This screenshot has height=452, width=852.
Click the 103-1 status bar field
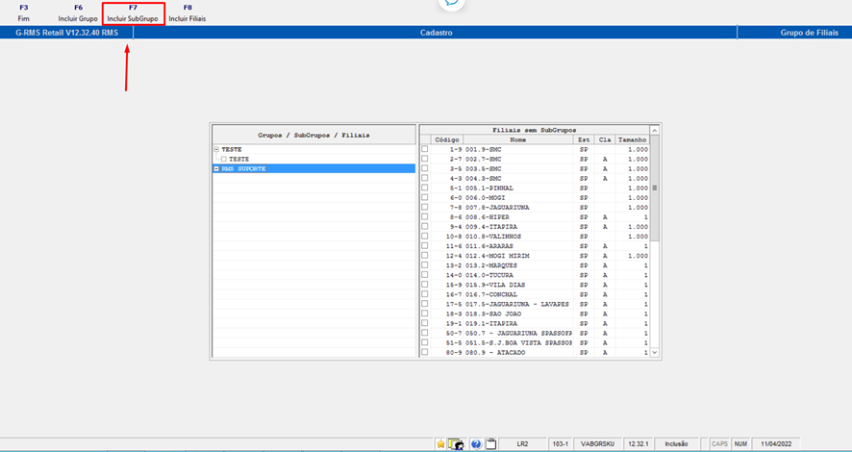click(561, 444)
